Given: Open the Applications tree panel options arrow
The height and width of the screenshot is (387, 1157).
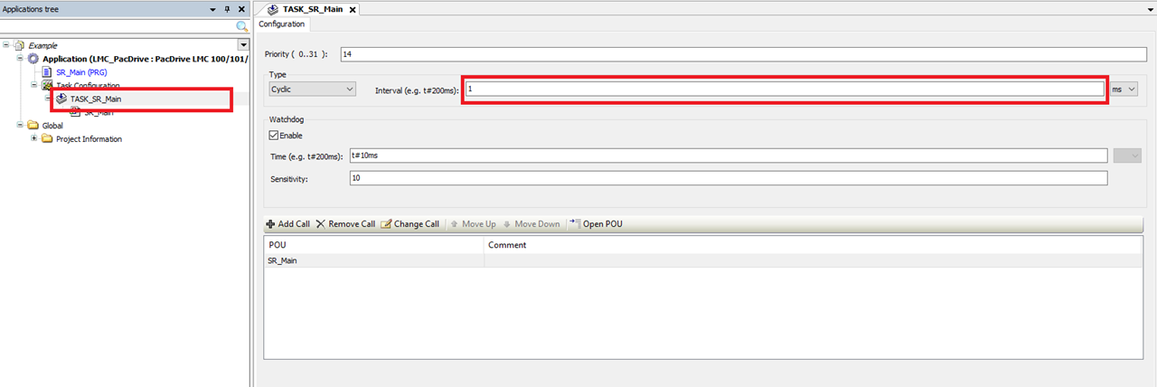Looking at the screenshot, I should click(213, 9).
